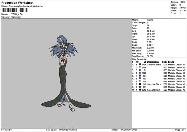Click the Brand column header
The width and height of the screenshot is (187, 132).
click(171, 62)
